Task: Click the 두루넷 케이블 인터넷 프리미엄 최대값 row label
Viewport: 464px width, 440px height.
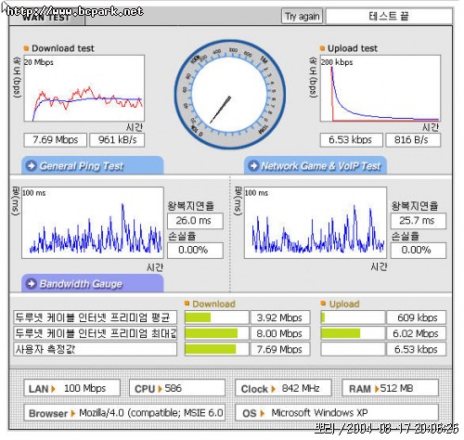Action: coord(96,333)
